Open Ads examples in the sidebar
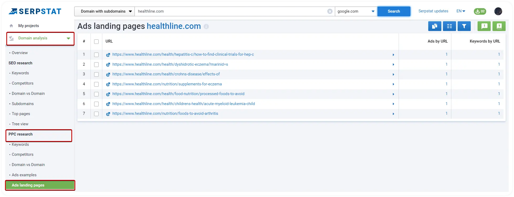 (x=24, y=175)
